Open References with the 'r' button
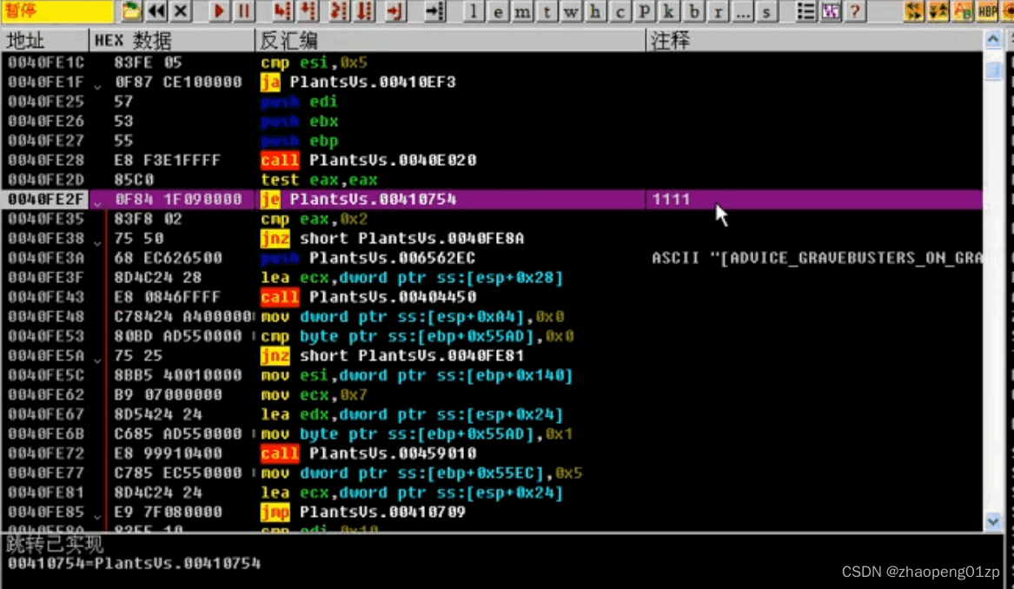This screenshot has height=589, width=1014. 718,11
